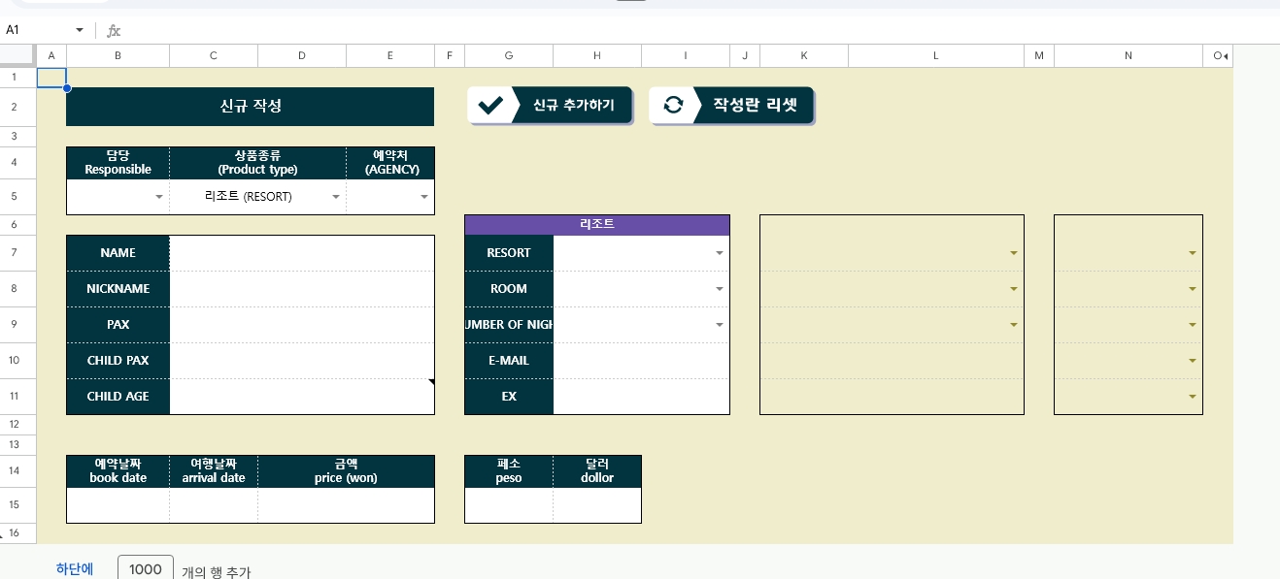Click the fx formula icon beside the formula bar
The image size is (1280, 579).
pos(114,30)
